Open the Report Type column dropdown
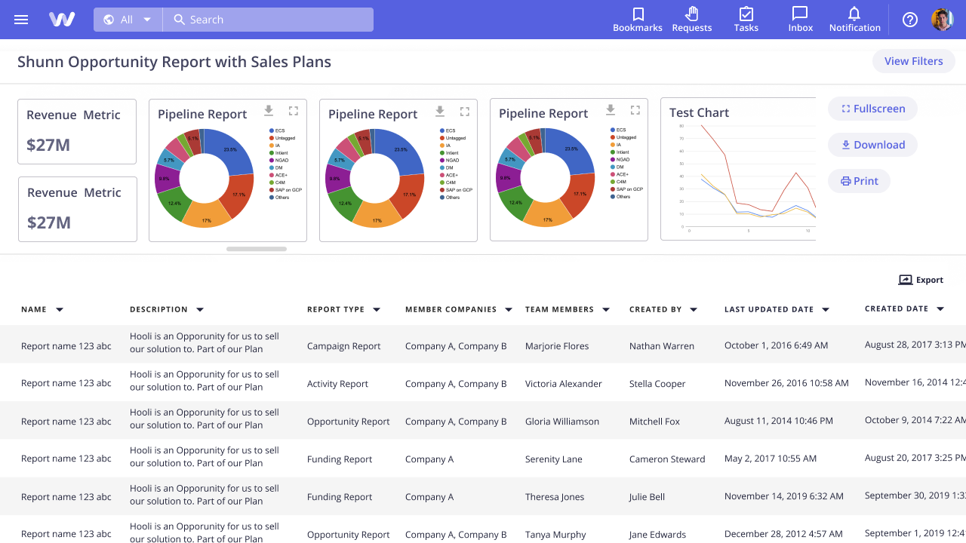The height and width of the screenshot is (543, 966). 377,310
